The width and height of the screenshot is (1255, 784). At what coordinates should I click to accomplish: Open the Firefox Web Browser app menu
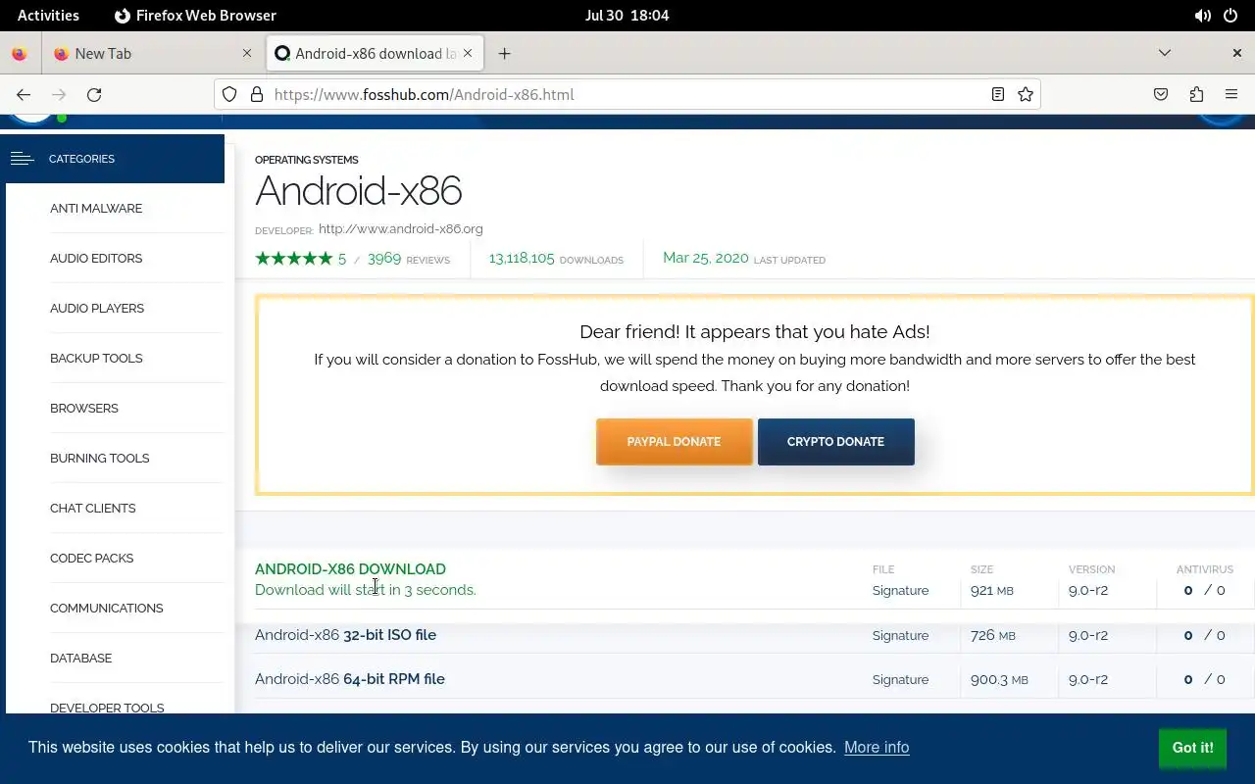(195, 16)
